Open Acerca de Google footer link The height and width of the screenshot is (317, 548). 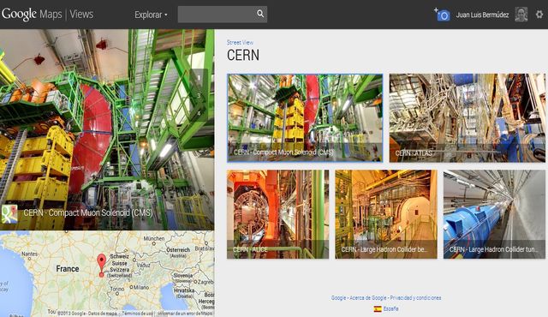pyautogui.click(x=367, y=298)
